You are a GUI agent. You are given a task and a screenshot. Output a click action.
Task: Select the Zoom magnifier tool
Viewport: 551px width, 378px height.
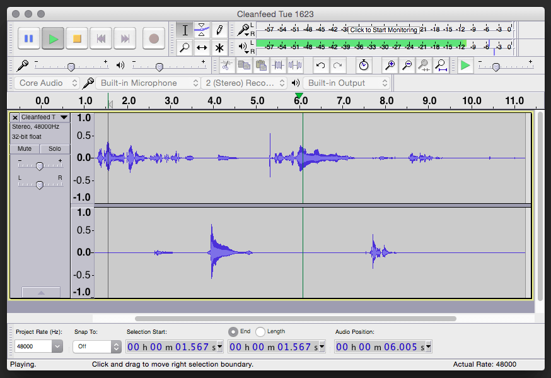tap(185, 47)
